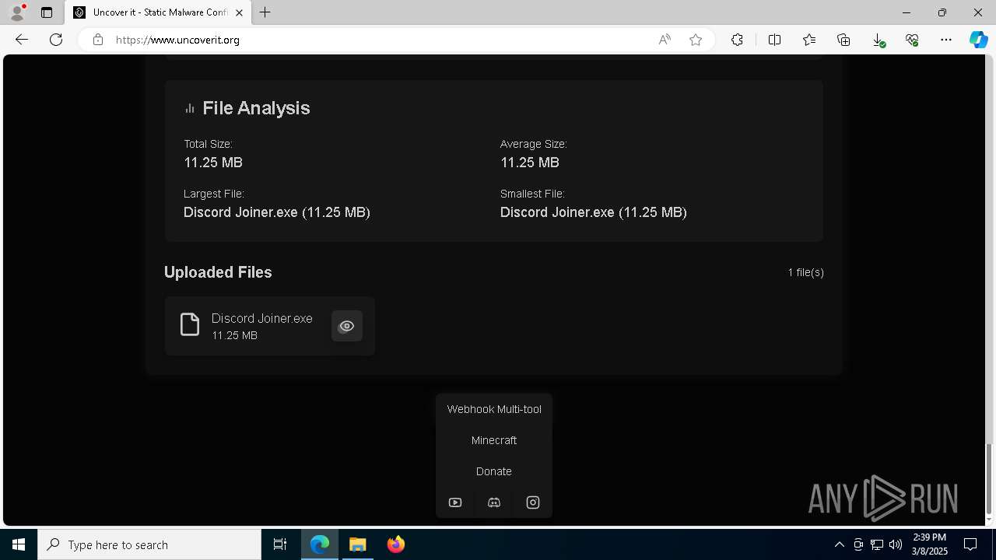Open the tab actions menu
The width and height of the screenshot is (996, 560).
click(47, 12)
